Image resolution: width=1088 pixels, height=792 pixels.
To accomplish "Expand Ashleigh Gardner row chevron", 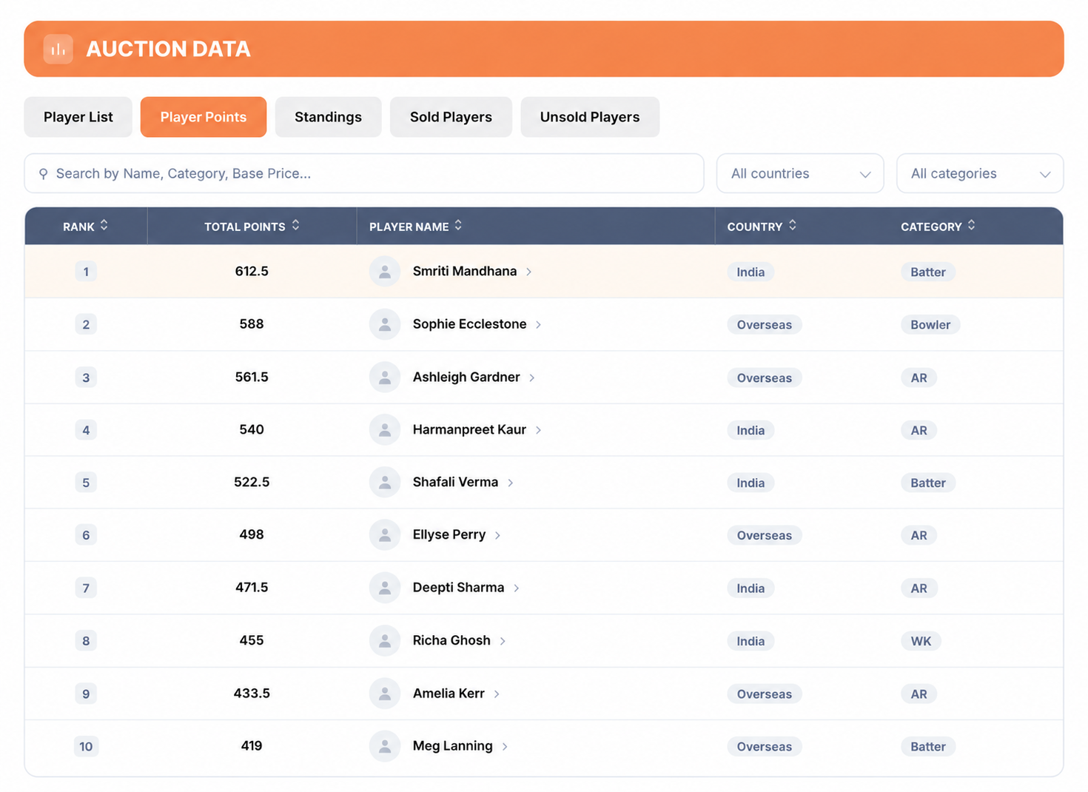I will [532, 377].
